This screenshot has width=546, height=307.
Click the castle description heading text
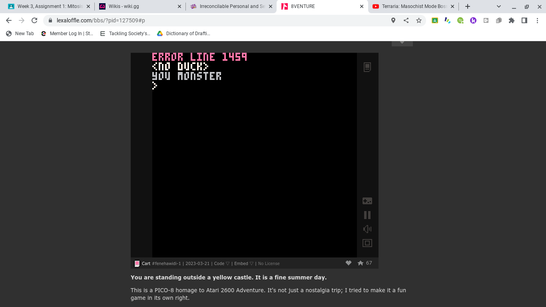[x=229, y=277]
